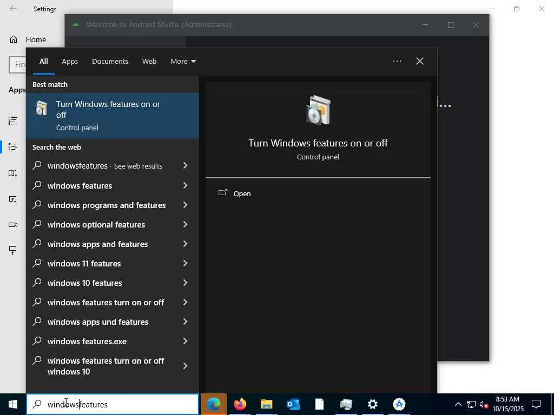
Task: Launch Microsoft Edge from taskbar
Action: (x=214, y=404)
